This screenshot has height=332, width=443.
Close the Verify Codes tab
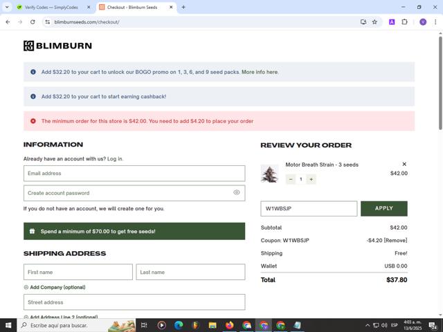(x=89, y=8)
